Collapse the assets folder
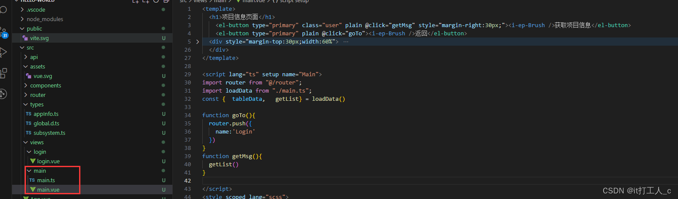The height and width of the screenshot is (199, 678). 25,66
